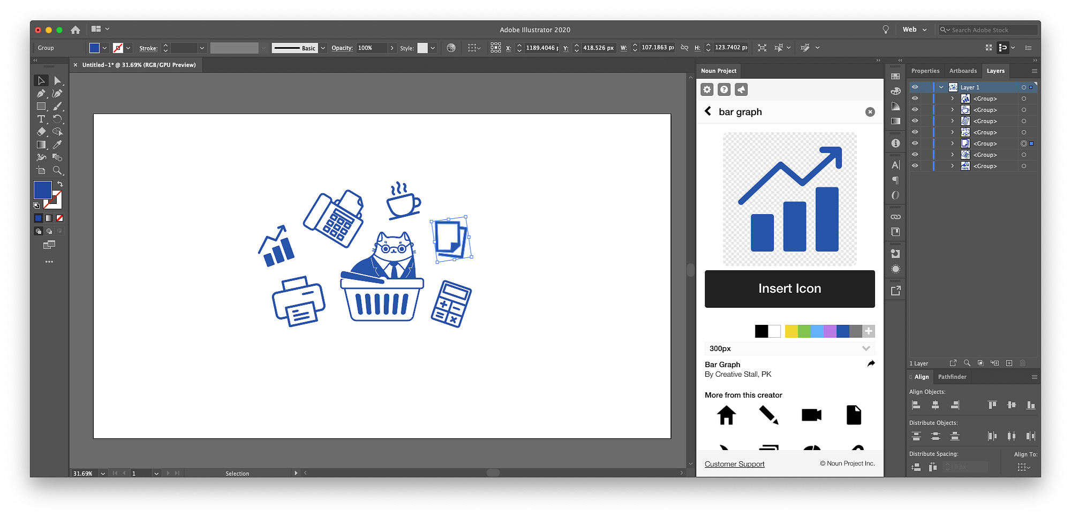Open the Noun Project tab
This screenshot has height=517, width=1071.
click(x=719, y=71)
